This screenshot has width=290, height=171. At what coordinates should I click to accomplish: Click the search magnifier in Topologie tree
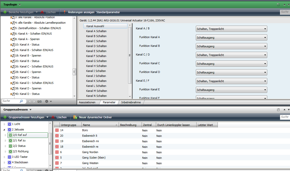tap(21, 101)
